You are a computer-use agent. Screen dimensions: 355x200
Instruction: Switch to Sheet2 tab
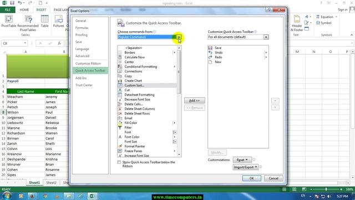point(51,183)
